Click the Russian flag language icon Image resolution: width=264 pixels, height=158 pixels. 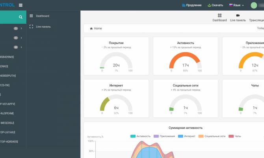(231, 5)
